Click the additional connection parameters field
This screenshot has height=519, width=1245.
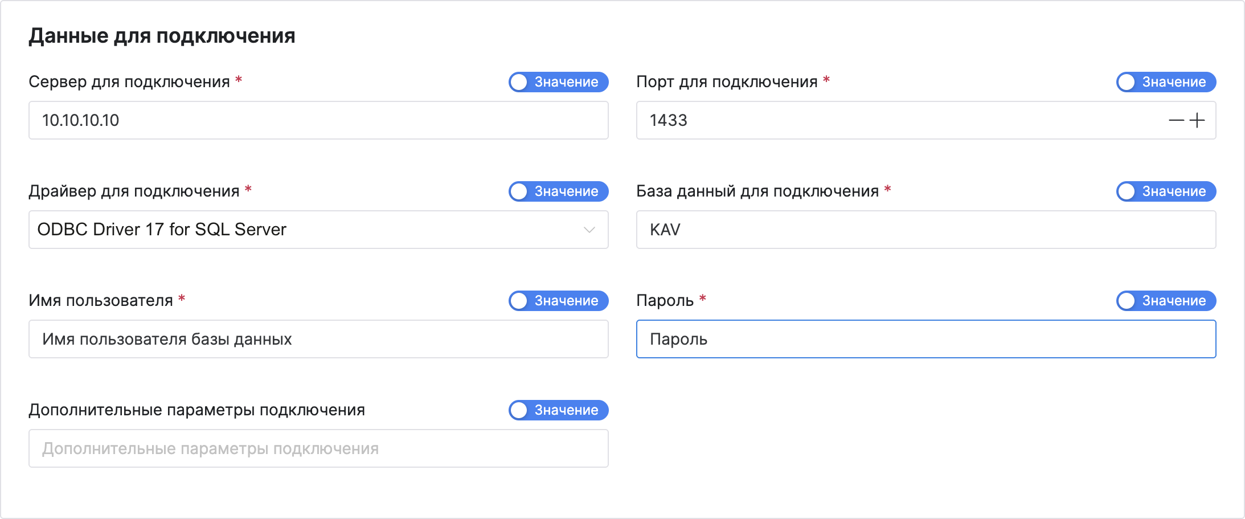(x=318, y=448)
